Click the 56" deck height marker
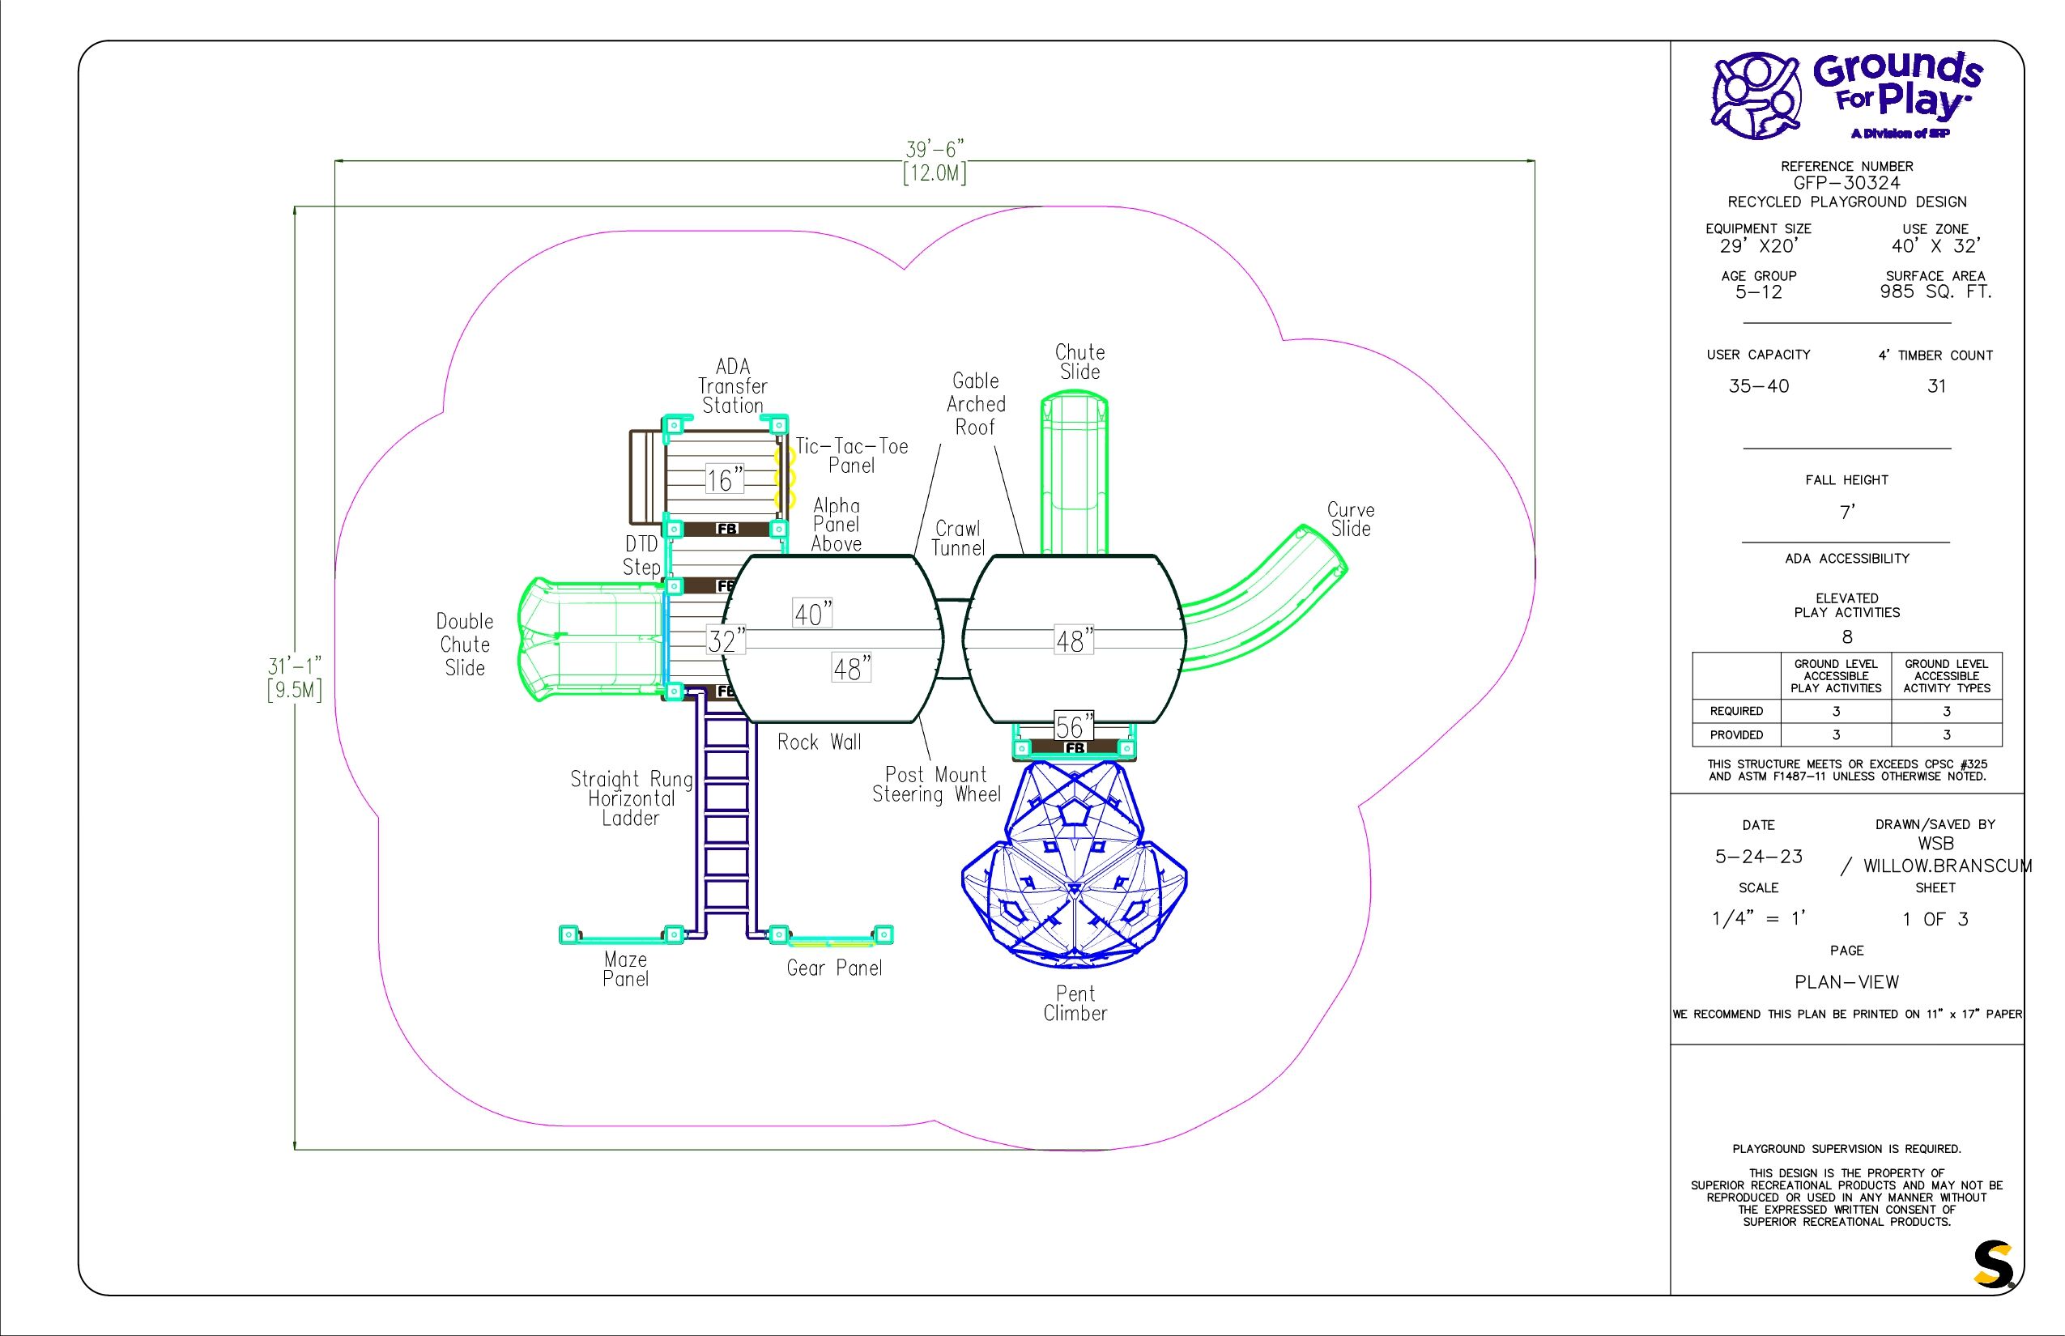This screenshot has width=2065, height=1336. coord(1074,726)
